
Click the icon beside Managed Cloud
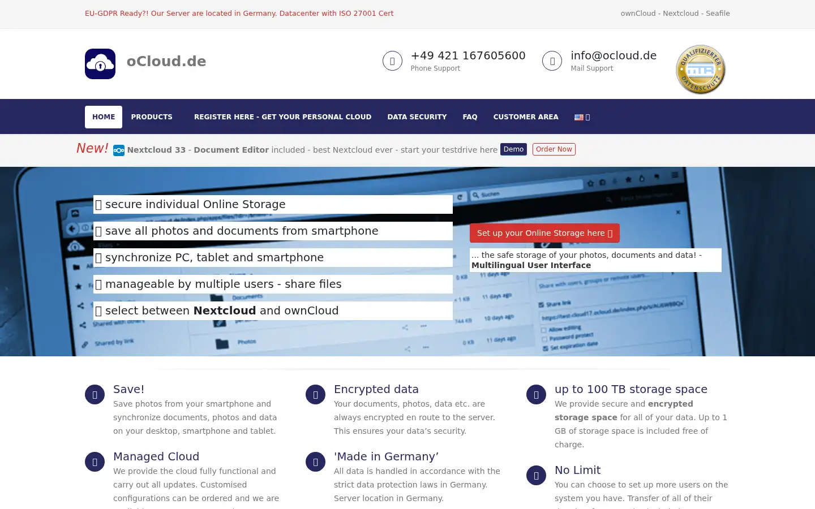(x=95, y=461)
